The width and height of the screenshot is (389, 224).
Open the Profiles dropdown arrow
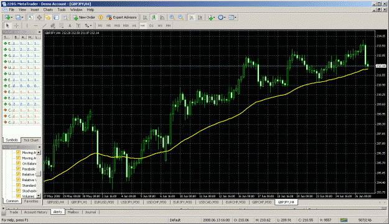(x=22, y=17)
